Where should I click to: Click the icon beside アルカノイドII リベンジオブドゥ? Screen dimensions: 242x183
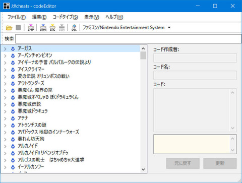coord(13,153)
